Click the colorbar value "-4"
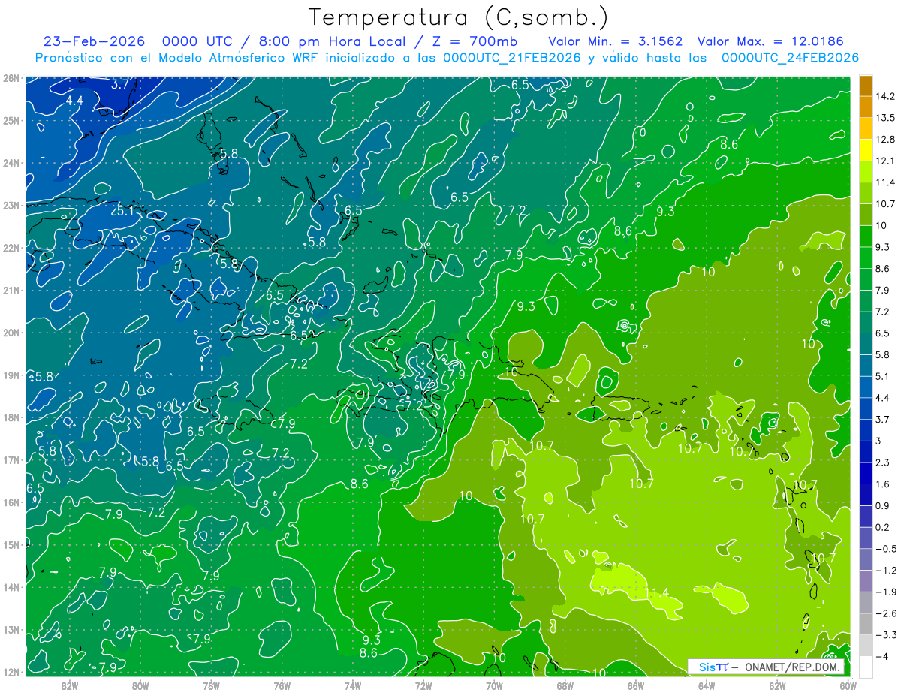Viewport: 901px width, 696px height. [881, 657]
